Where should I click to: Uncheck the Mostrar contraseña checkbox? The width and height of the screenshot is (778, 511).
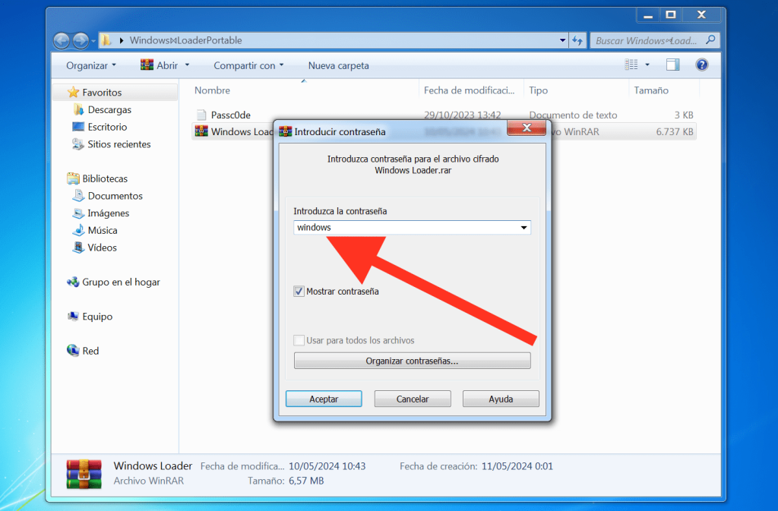pyautogui.click(x=299, y=291)
